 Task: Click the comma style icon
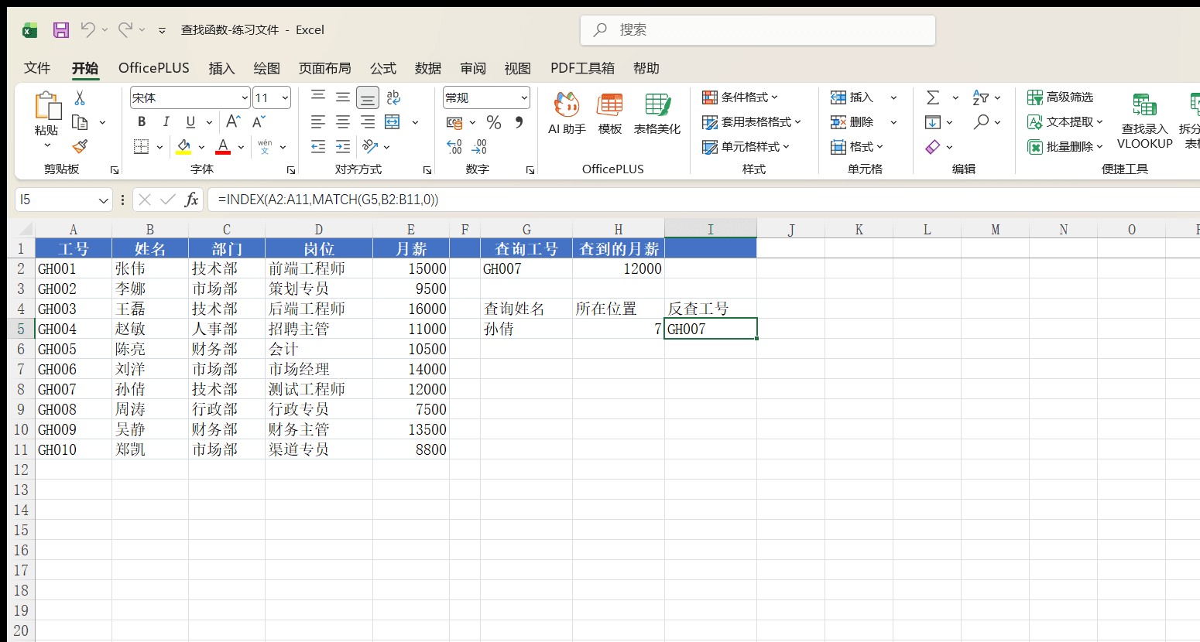coord(519,122)
